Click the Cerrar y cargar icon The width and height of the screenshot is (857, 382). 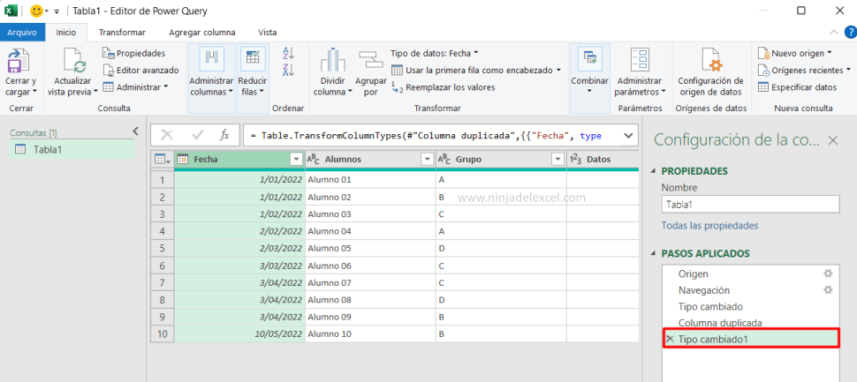tap(18, 60)
